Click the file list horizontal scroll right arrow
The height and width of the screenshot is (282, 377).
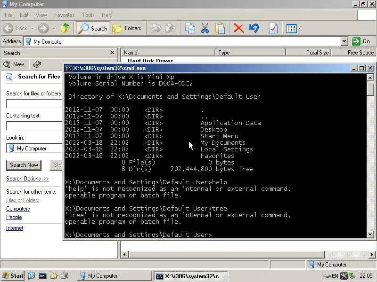(372, 254)
